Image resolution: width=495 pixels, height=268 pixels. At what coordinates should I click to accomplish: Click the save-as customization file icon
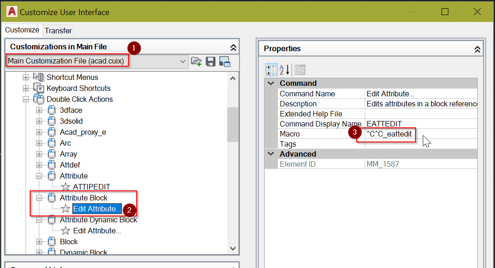click(x=224, y=61)
